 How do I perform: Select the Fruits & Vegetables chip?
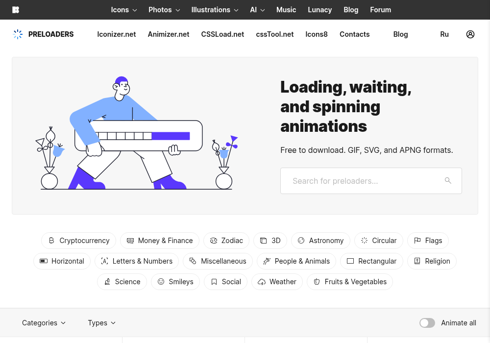[350, 282]
